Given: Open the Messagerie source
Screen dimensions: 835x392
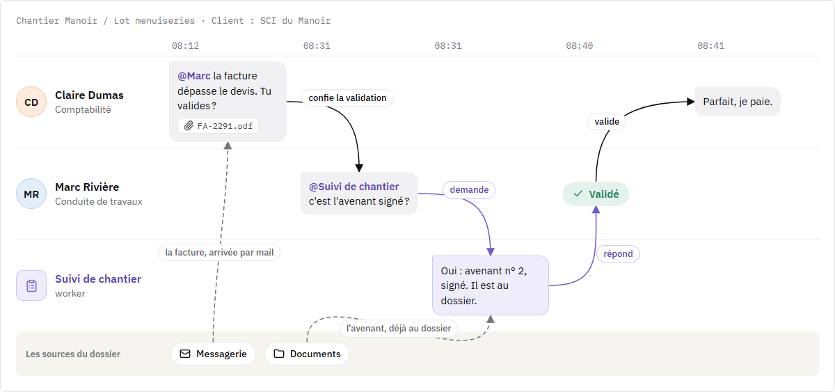Looking at the screenshot, I should tap(213, 354).
